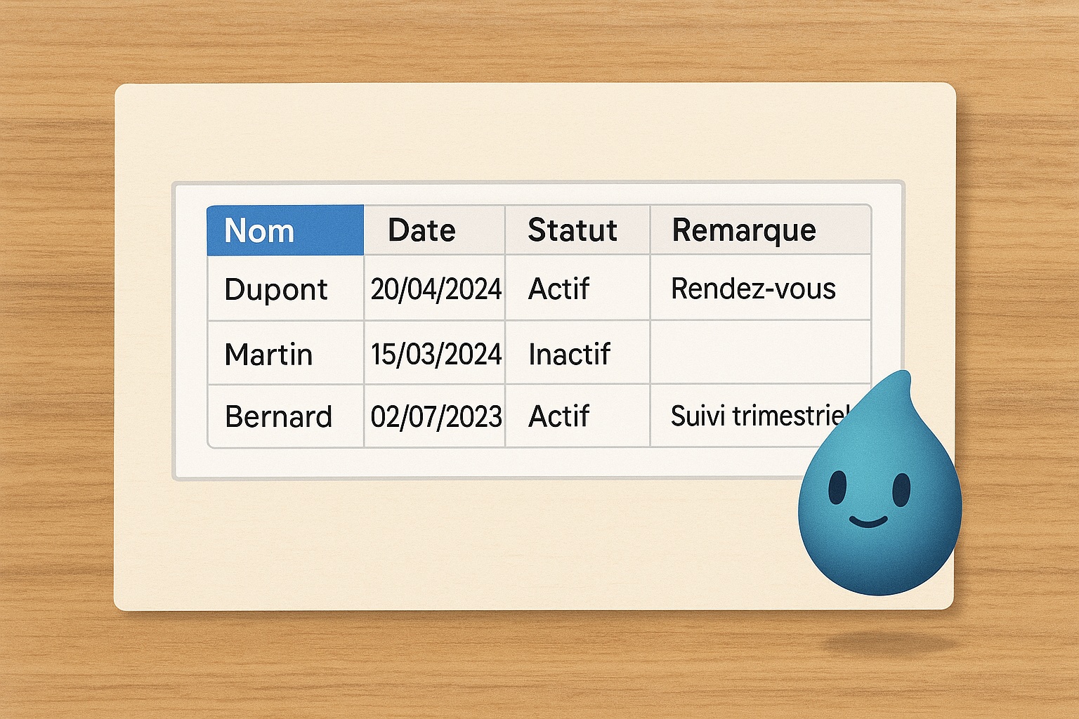Select the Actif status in Bernard's row
This screenshot has height=719, width=1079.
[x=577, y=416]
